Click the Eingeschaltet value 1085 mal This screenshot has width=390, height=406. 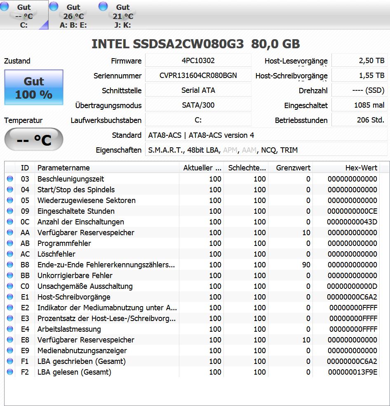[359, 105]
